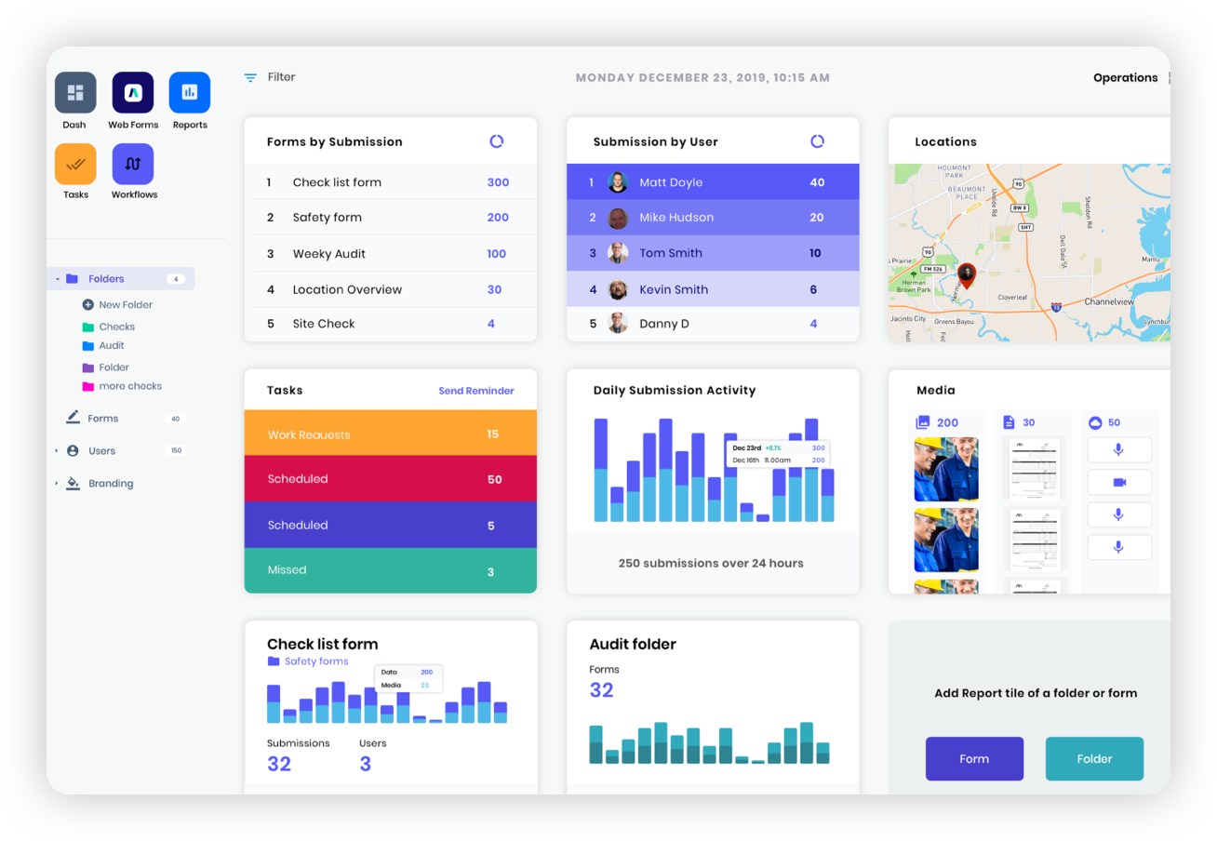The image size is (1217, 841).
Task: Open the Tasks app icon
Action: (x=75, y=165)
